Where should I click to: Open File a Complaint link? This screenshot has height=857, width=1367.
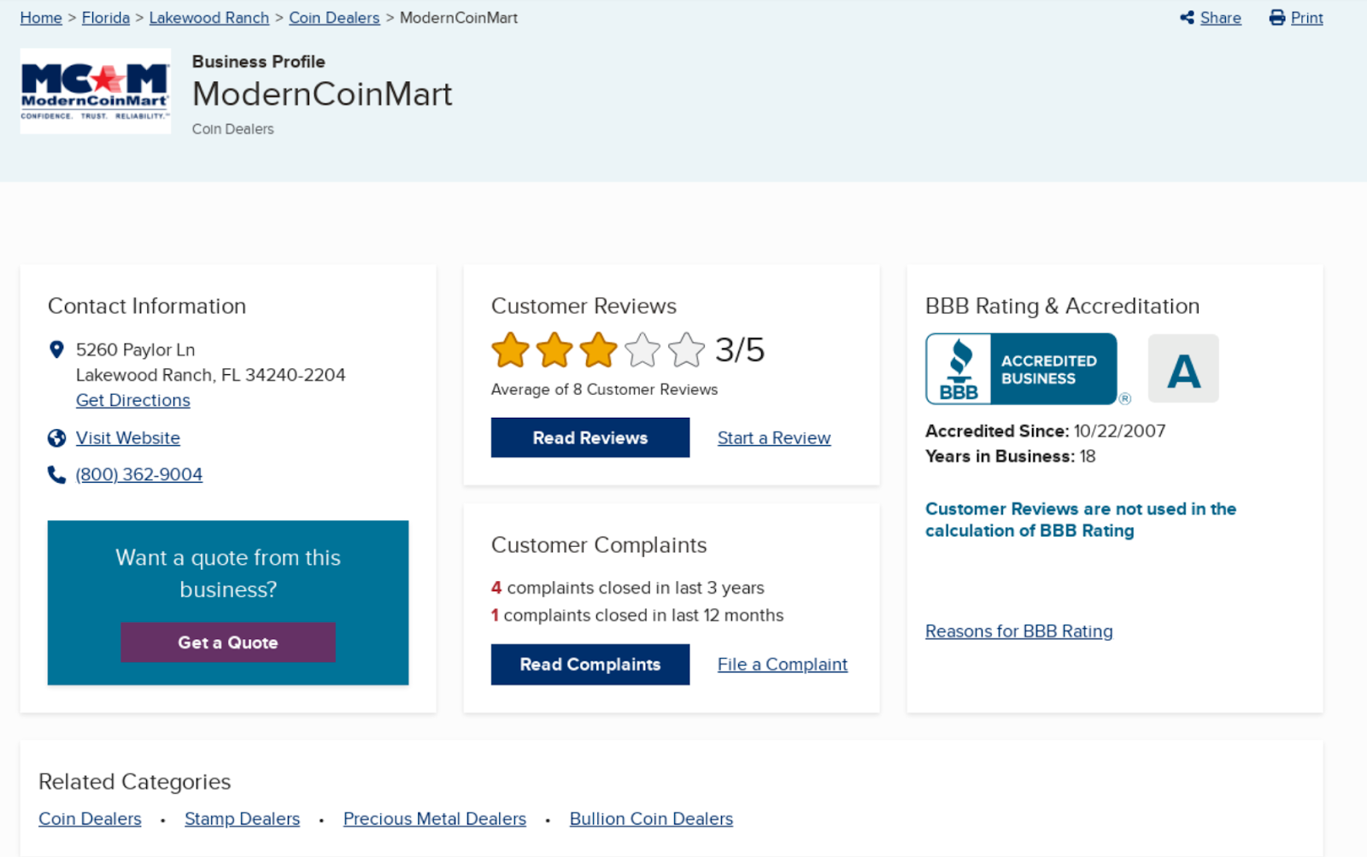[x=783, y=665]
